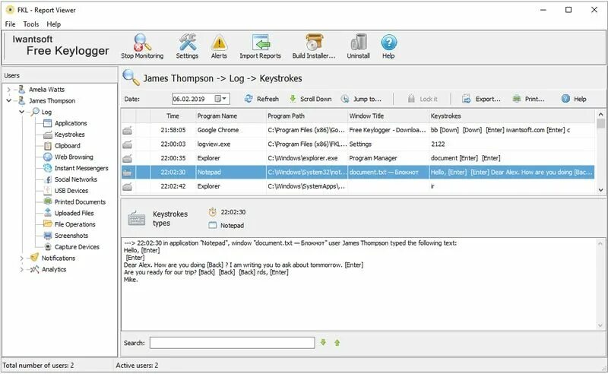The height and width of the screenshot is (374, 608).
Task: Open the Screenshots log
Action: coord(71,236)
